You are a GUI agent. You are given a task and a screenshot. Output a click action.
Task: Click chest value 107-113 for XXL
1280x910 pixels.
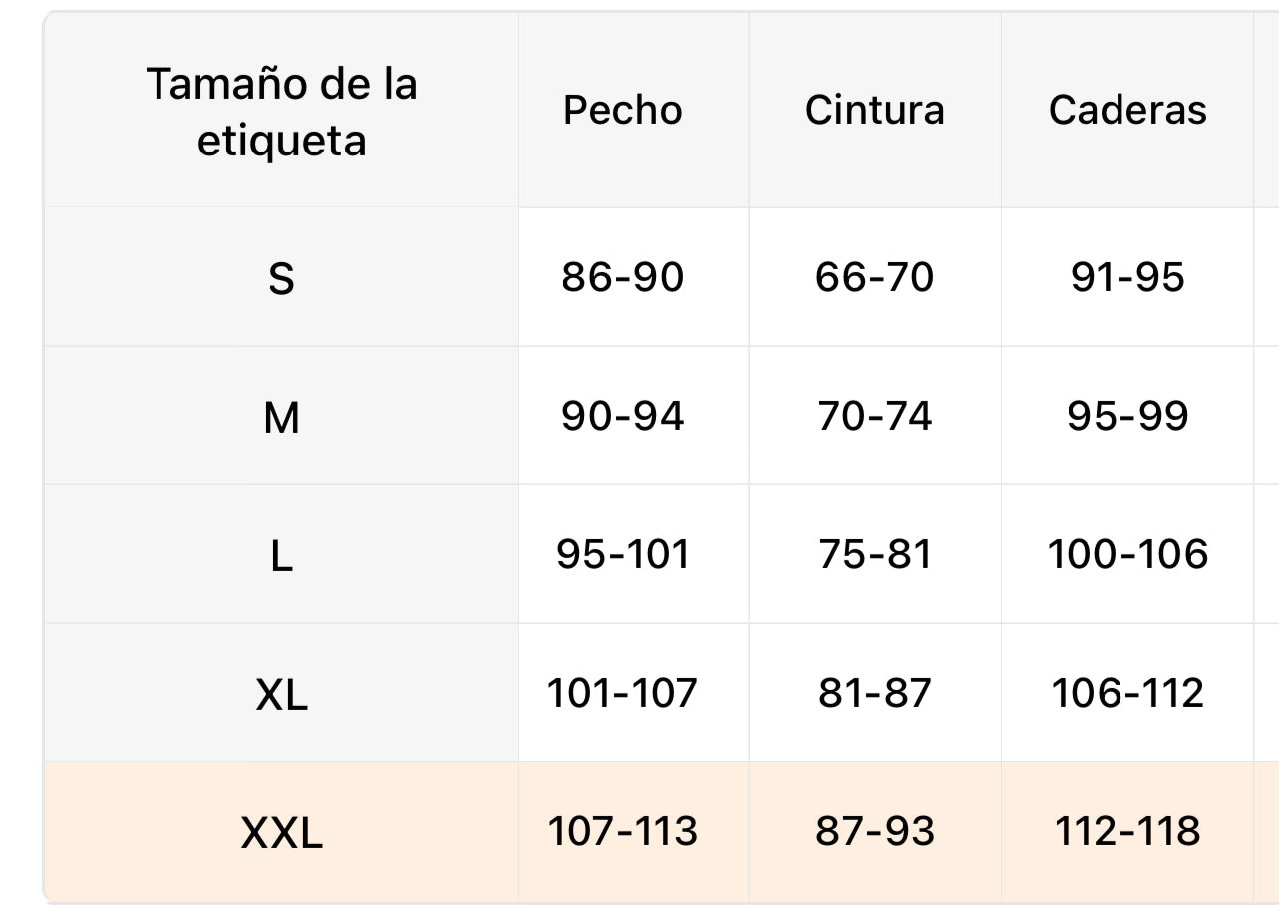(623, 831)
